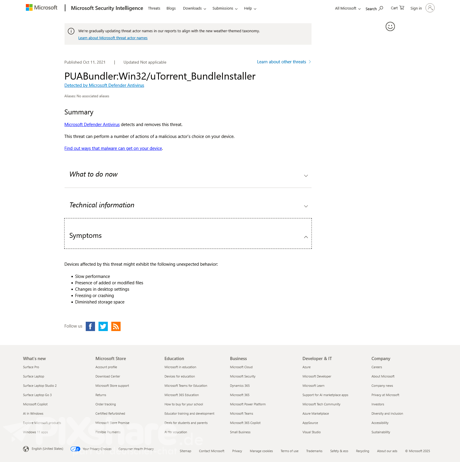Open Company news footer link
The image size is (460, 462).
tap(382, 386)
